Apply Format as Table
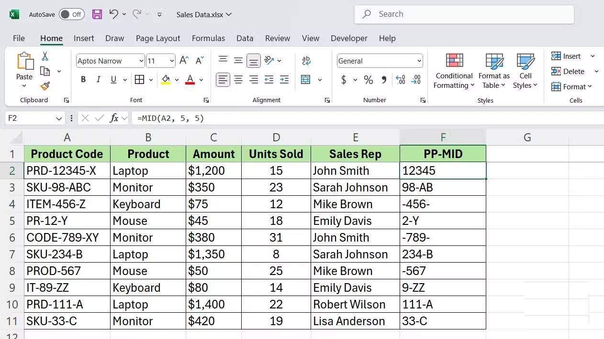Image resolution: width=604 pixels, height=339 pixels. [x=494, y=72]
